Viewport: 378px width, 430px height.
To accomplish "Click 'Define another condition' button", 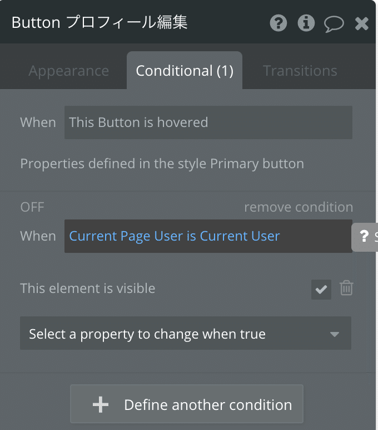I will [x=187, y=404].
